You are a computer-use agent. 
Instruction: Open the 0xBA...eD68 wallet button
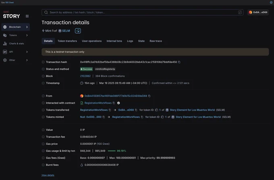(x=258, y=12)
